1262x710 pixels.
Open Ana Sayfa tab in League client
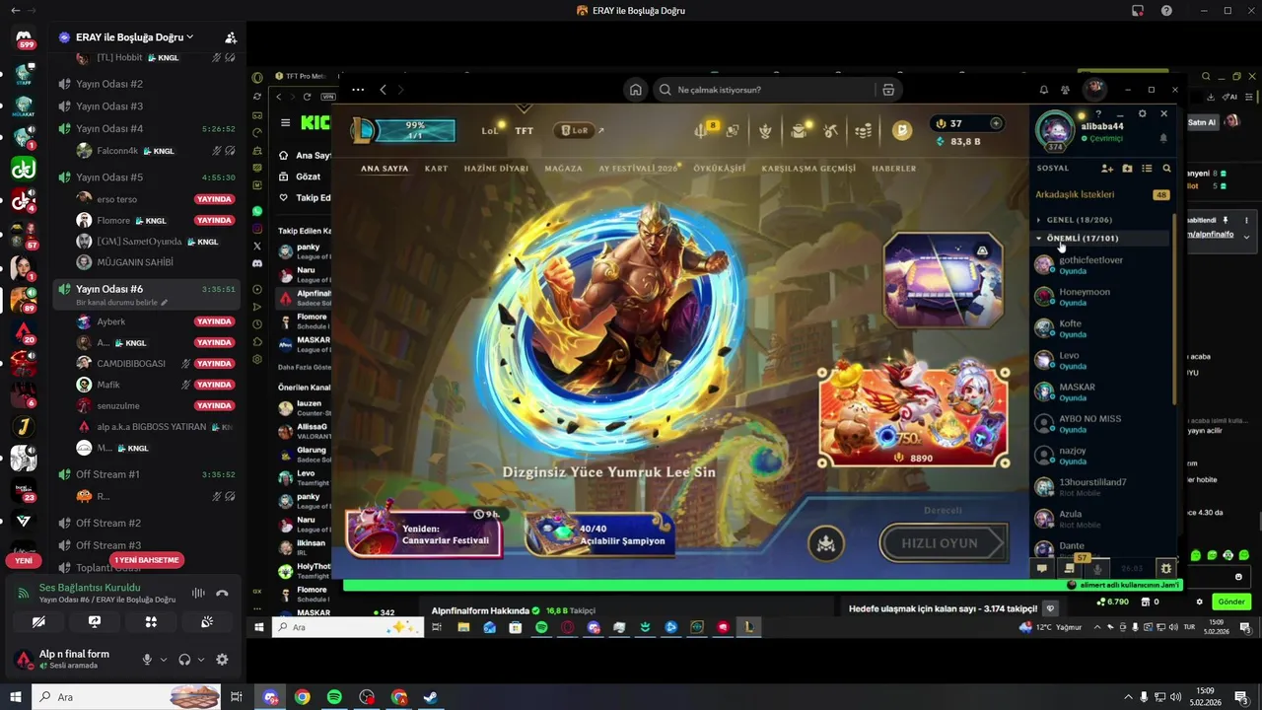pos(385,169)
